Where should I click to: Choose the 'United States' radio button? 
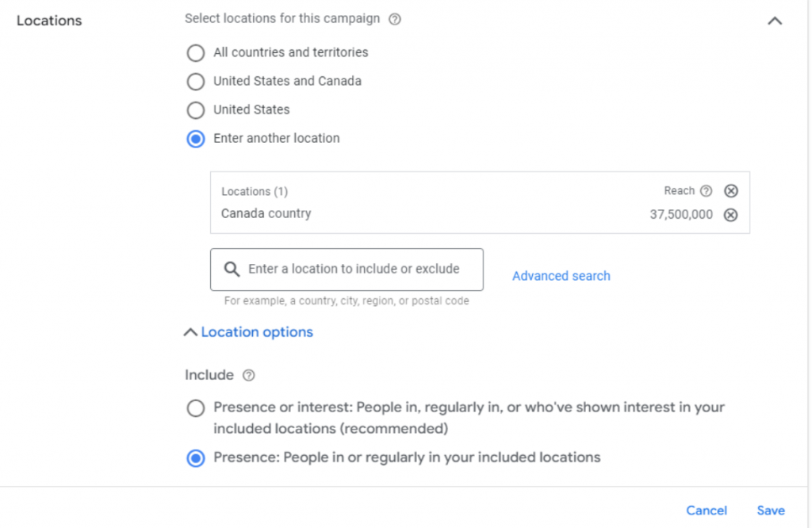click(x=195, y=110)
